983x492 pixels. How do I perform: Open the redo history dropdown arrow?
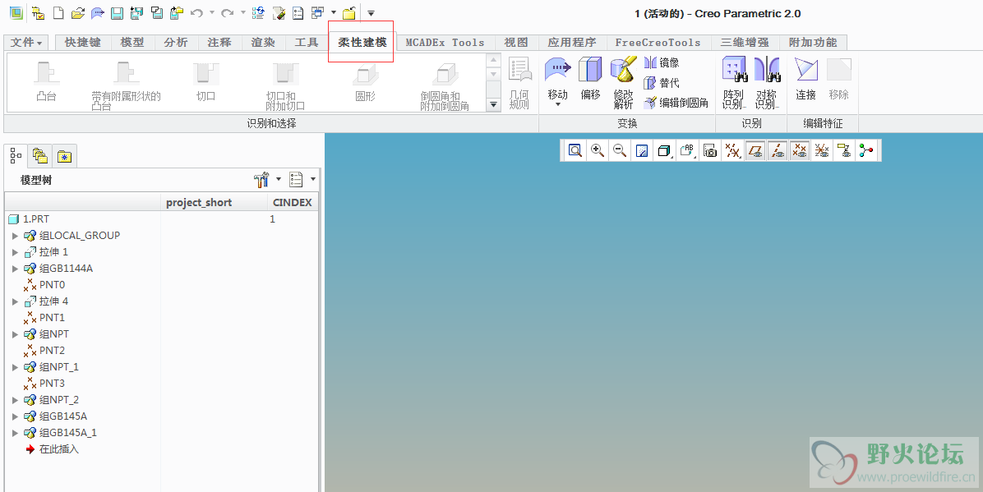tap(243, 13)
